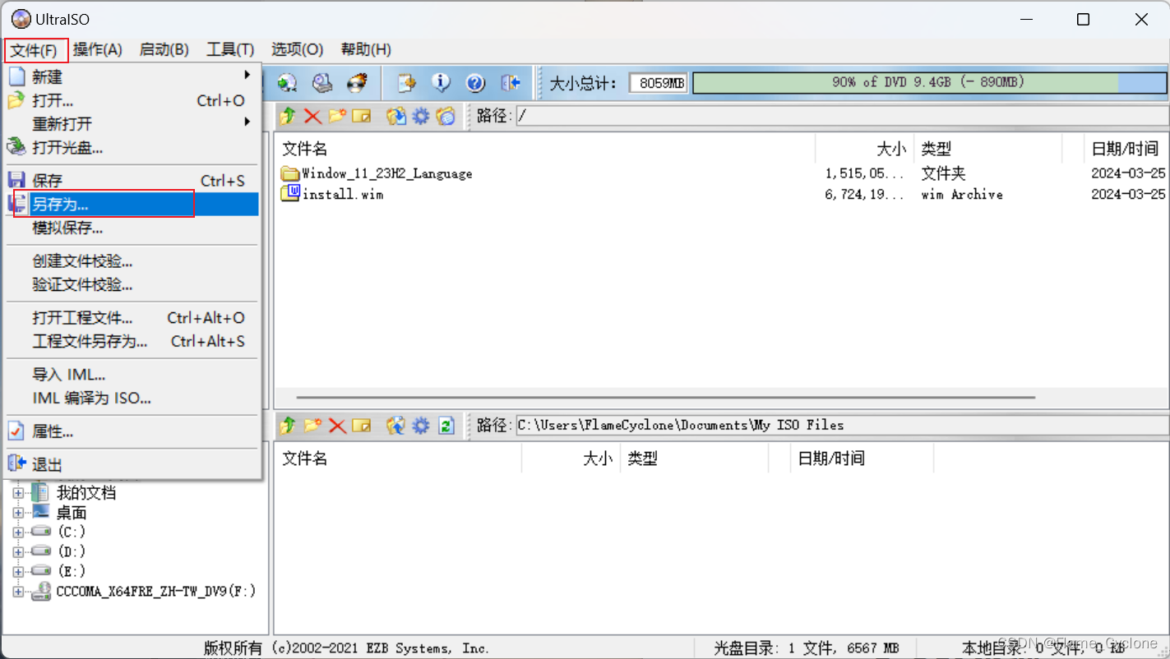Go up one level in local pane
The height and width of the screenshot is (659, 1170).
pyautogui.click(x=287, y=426)
